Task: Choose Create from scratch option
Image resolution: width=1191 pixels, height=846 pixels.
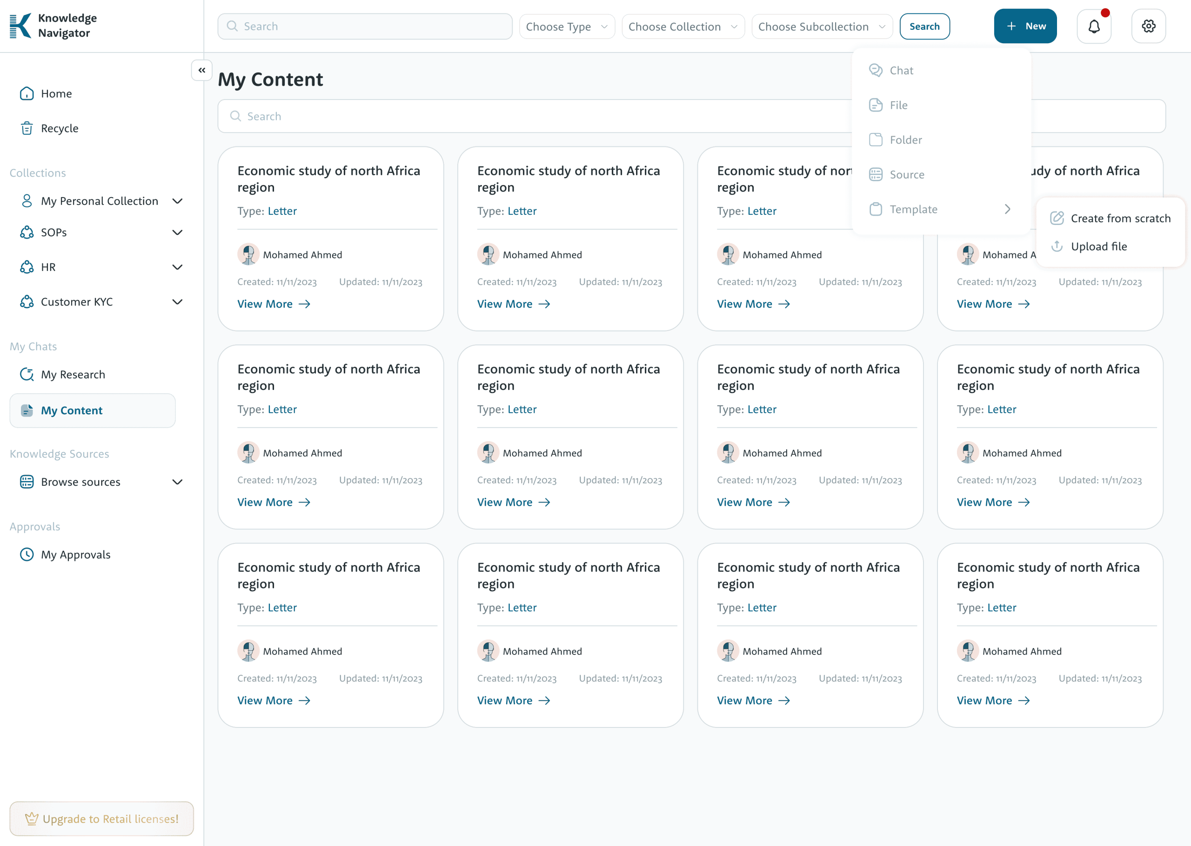Action: click(x=1120, y=218)
